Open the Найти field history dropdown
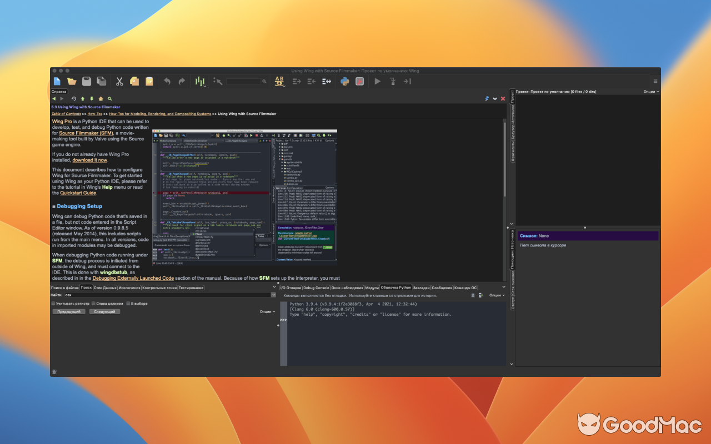 pos(273,295)
